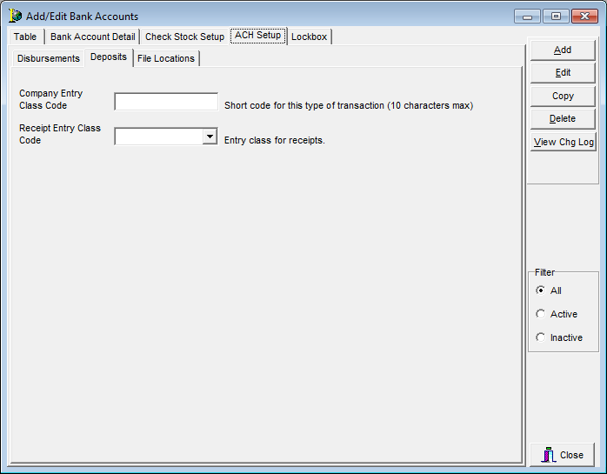607x474 pixels.
Task: Click the Edit button
Action: (x=563, y=73)
